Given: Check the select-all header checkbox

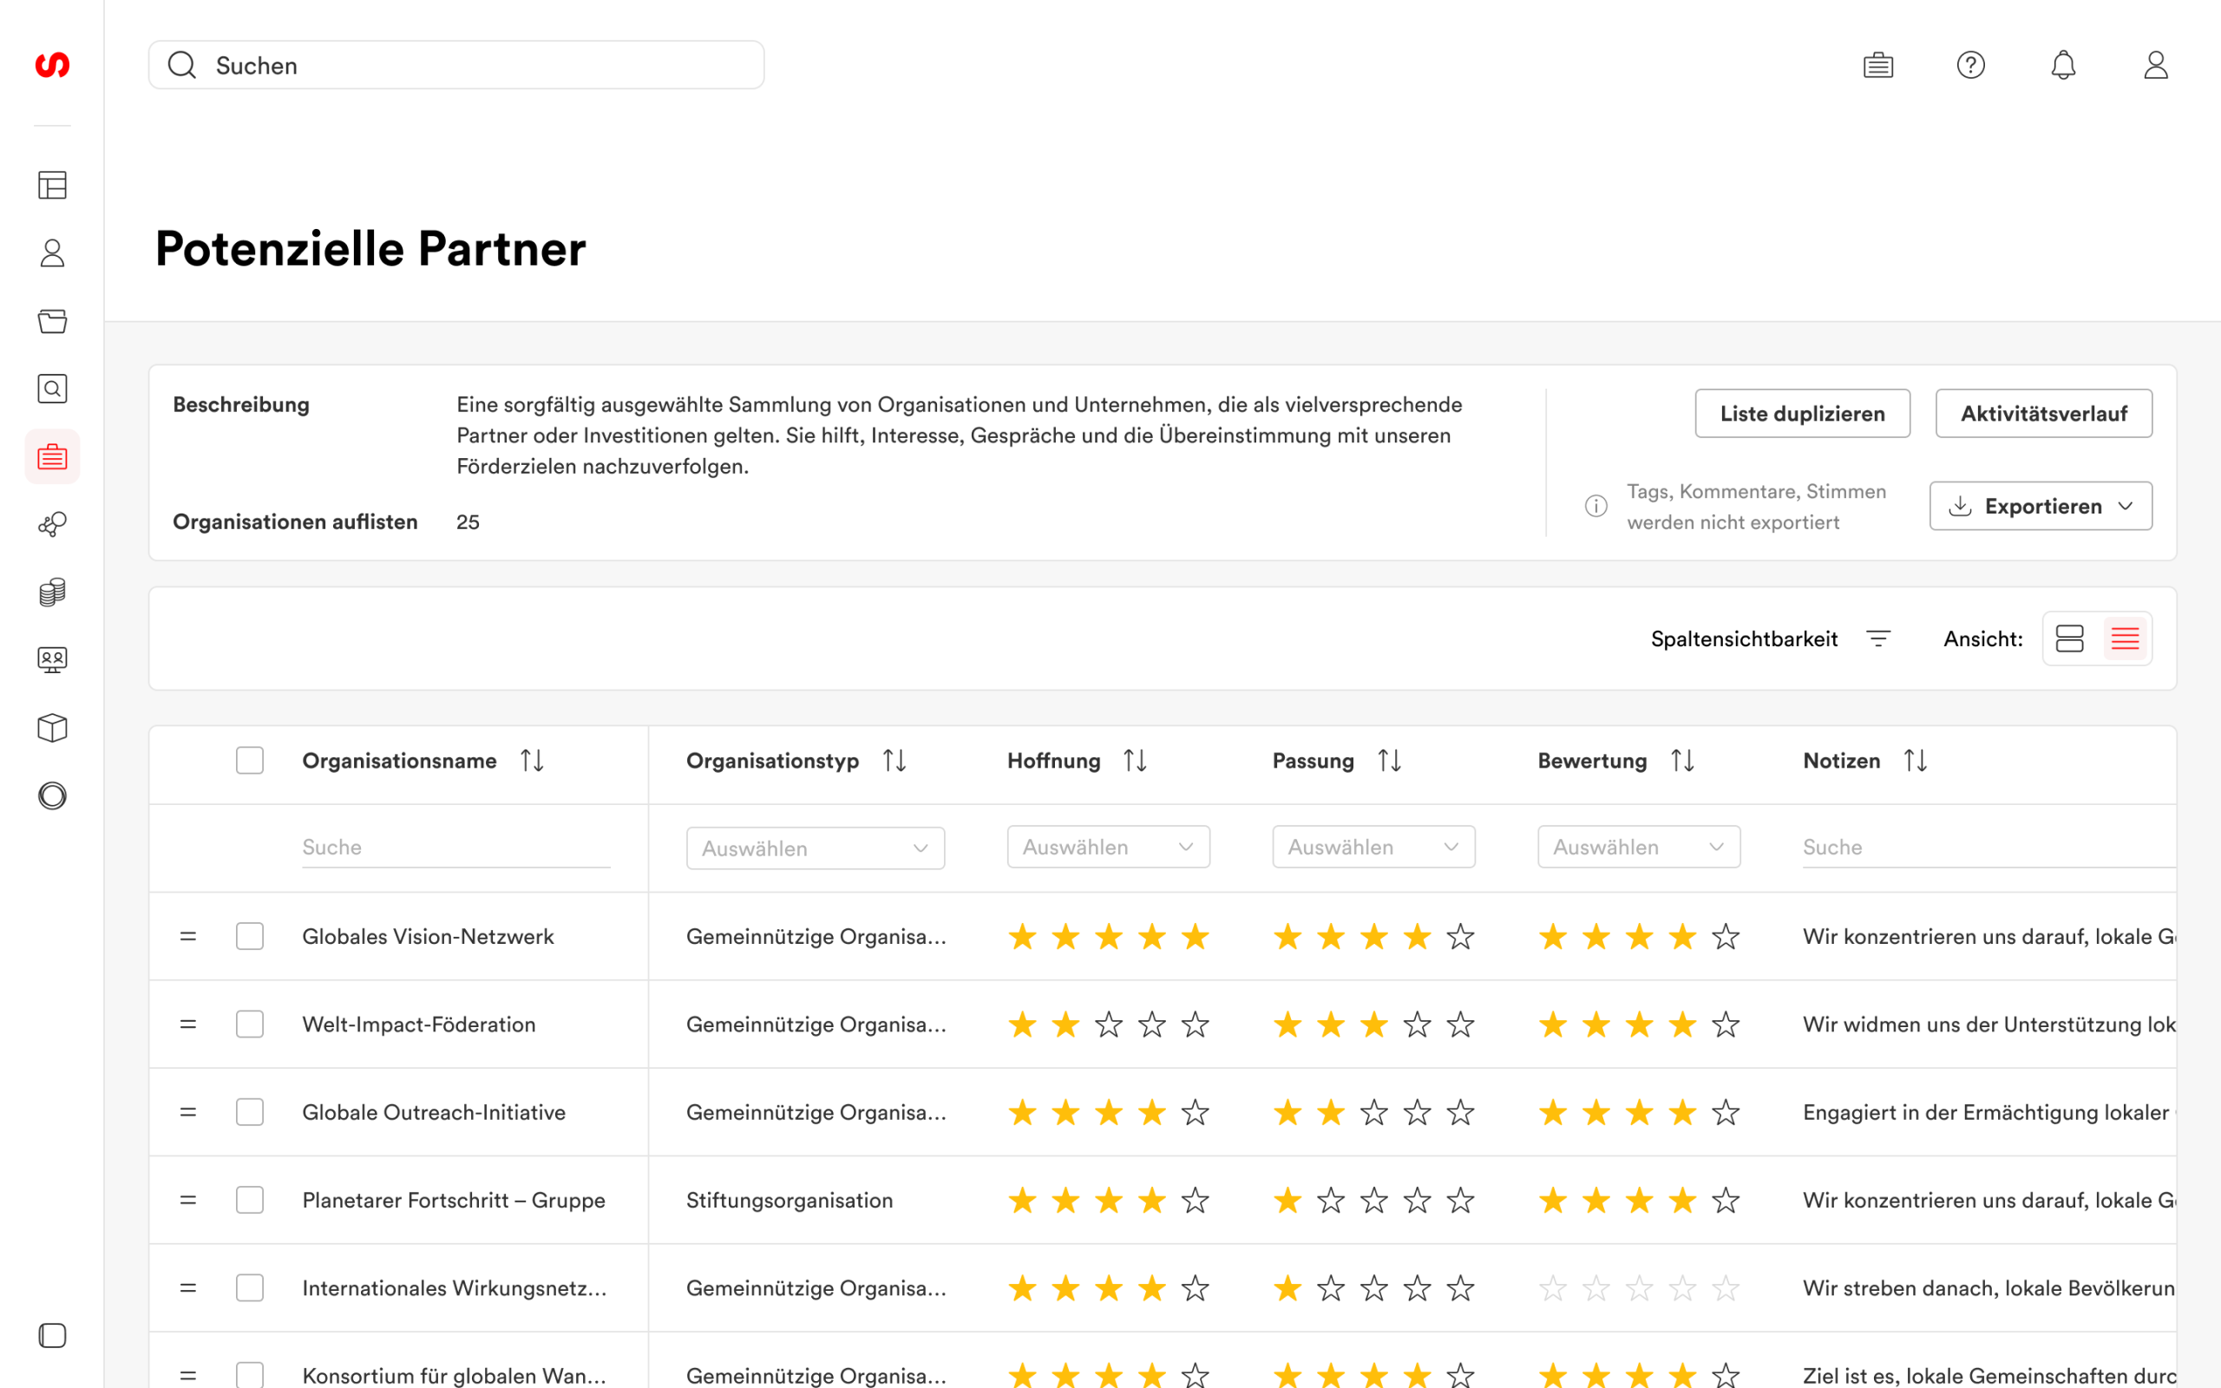Looking at the screenshot, I should [x=250, y=761].
